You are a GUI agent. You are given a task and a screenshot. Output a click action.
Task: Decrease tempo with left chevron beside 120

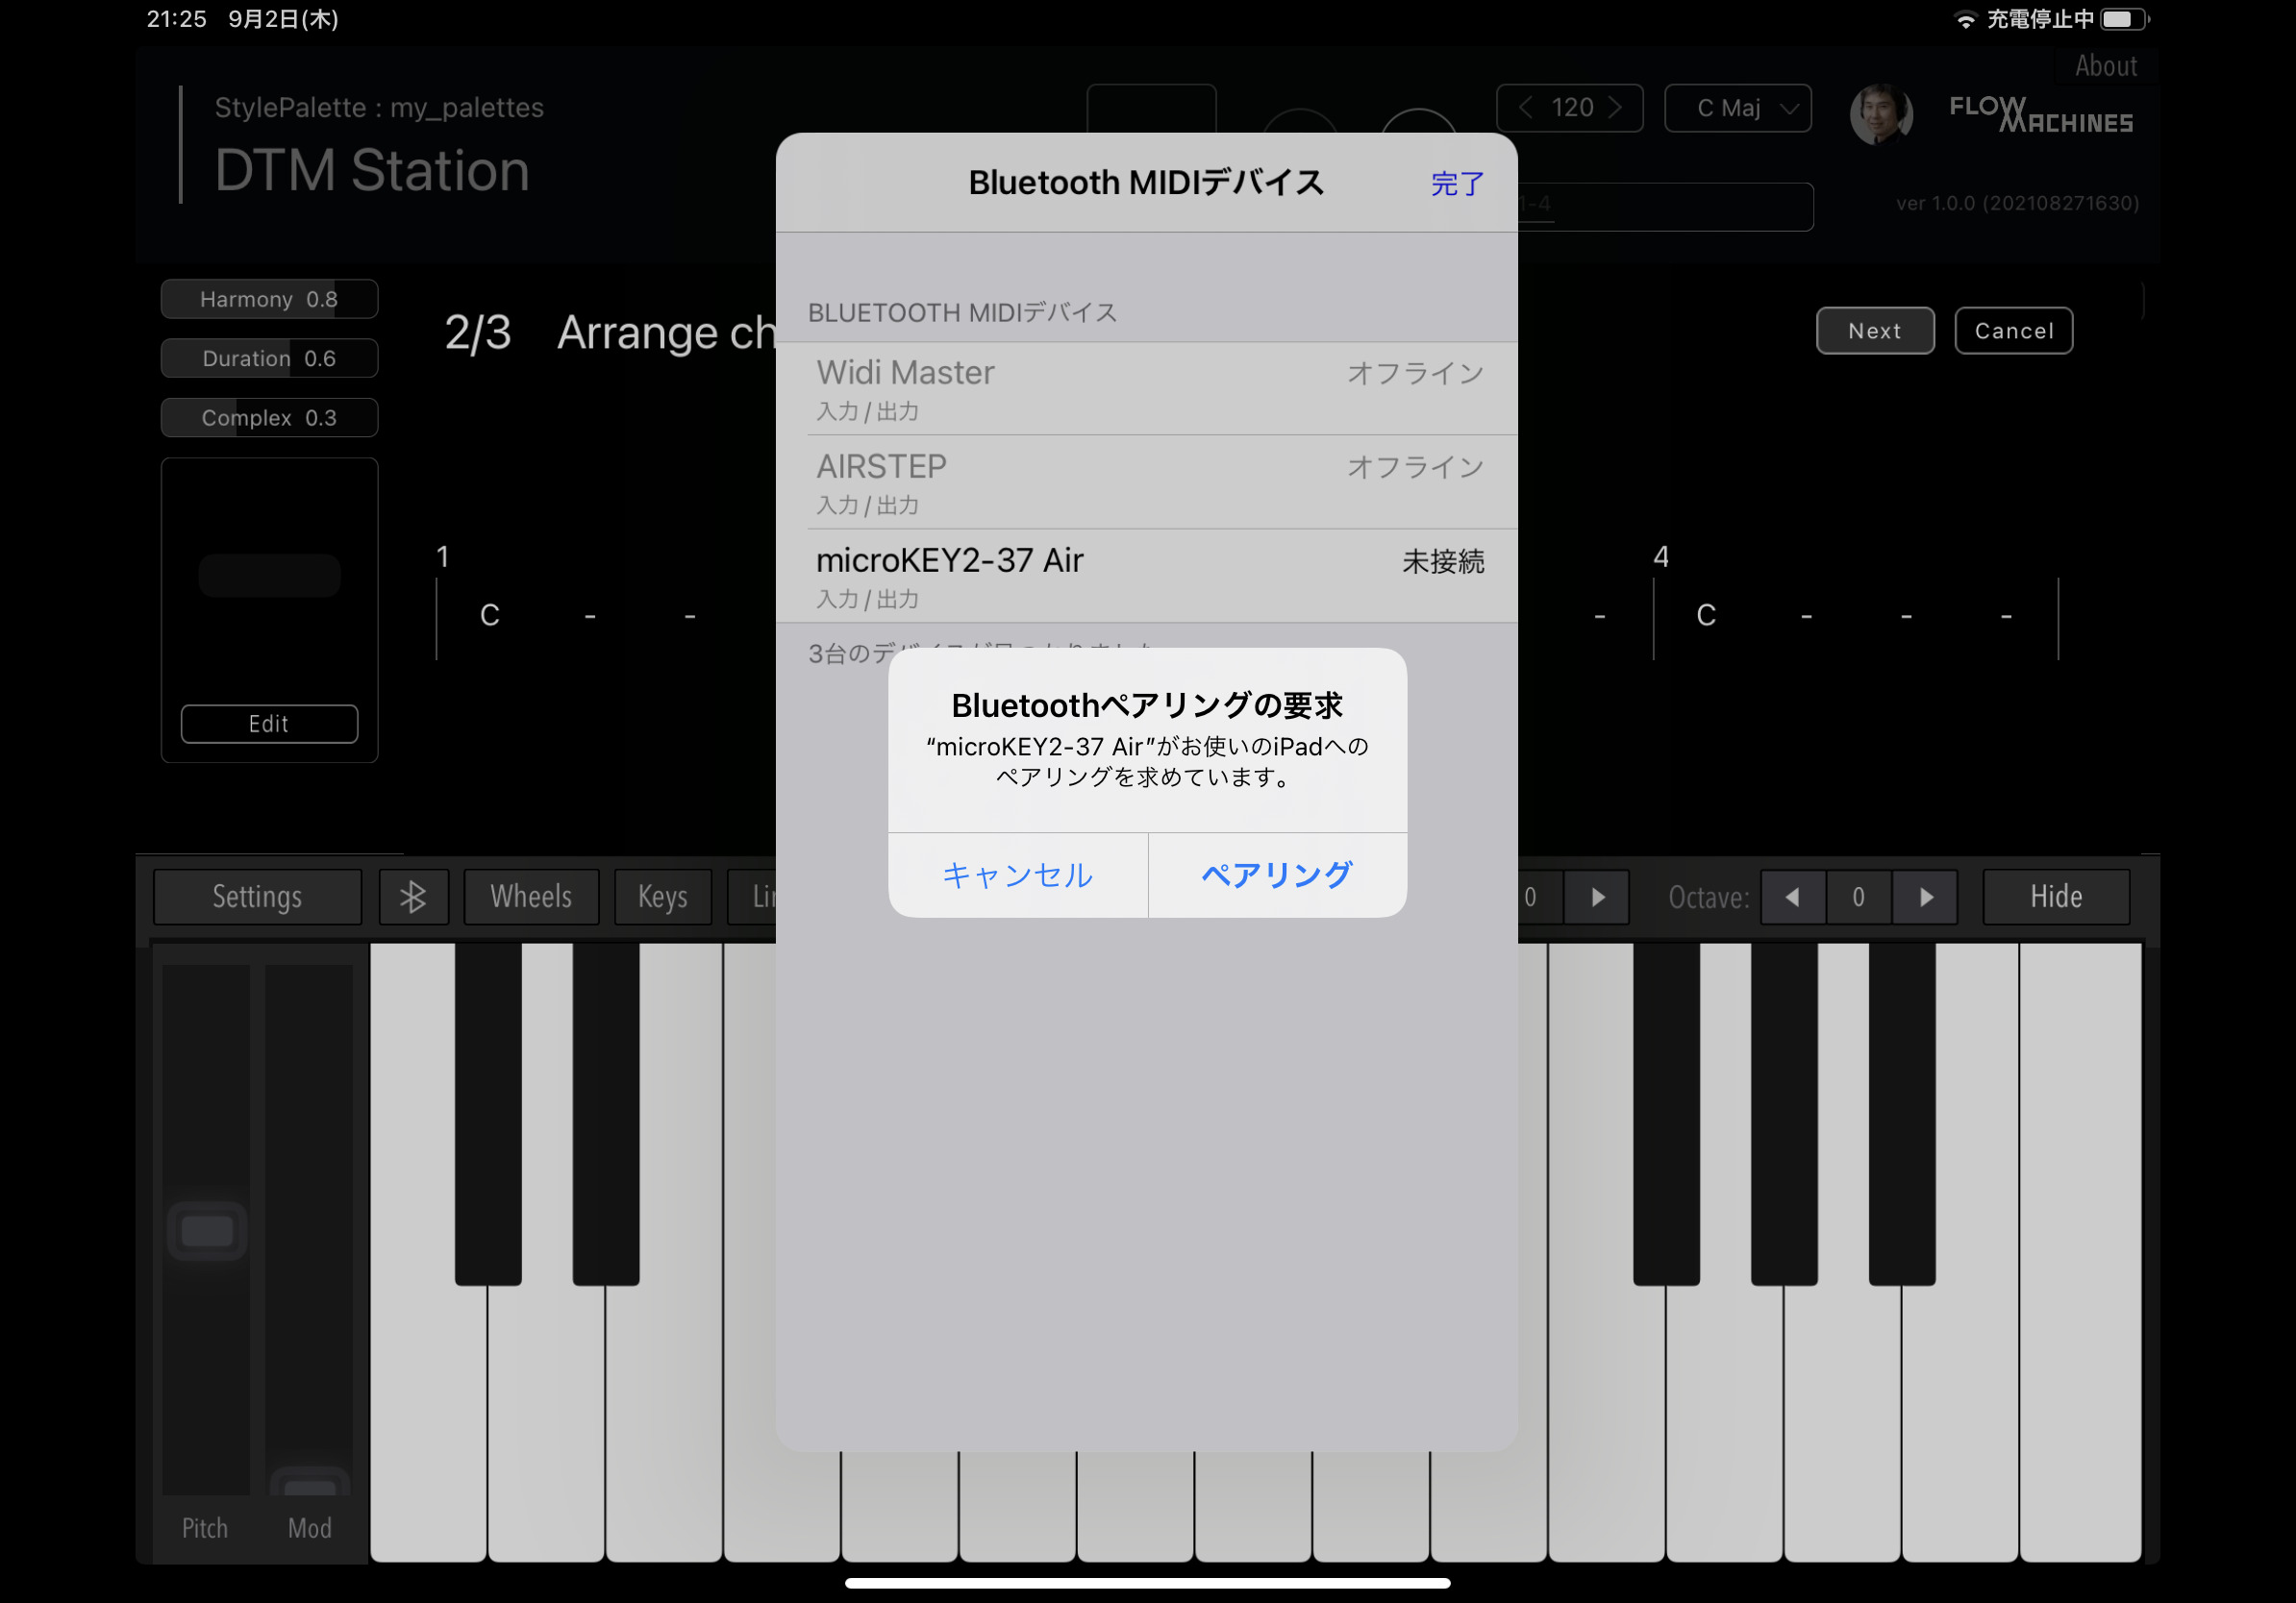1525,108
